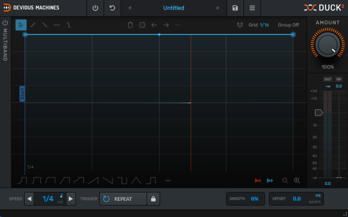Open the Untitled preset name selector
The image size is (348, 217).
click(x=174, y=8)
